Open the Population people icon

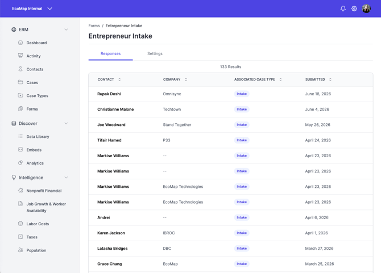click(x=20, y=250)
